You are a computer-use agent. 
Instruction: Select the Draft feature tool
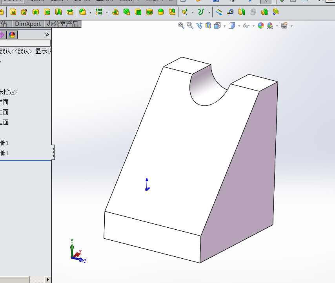point(127,12)
